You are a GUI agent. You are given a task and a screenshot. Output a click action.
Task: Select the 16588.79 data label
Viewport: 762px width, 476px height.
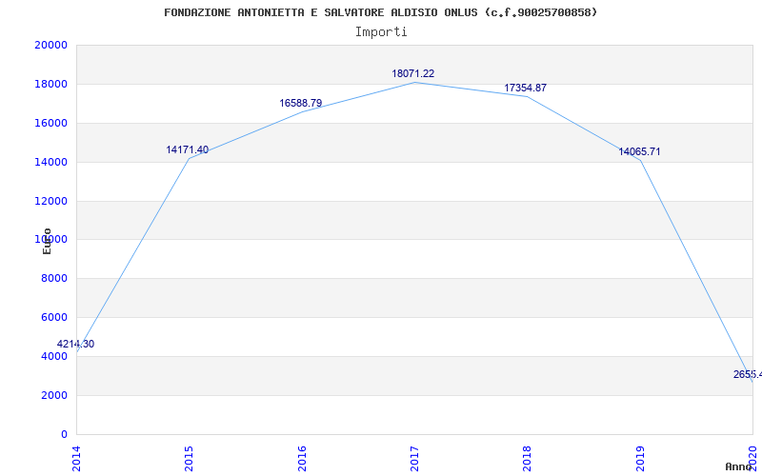pyautogui.click(x=300, y=103)
